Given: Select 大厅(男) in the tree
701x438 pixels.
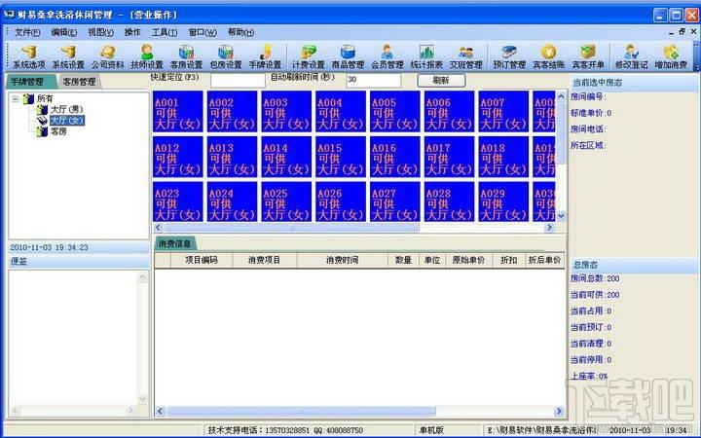Looking at the screenshot, I should (x=66, y=110).
